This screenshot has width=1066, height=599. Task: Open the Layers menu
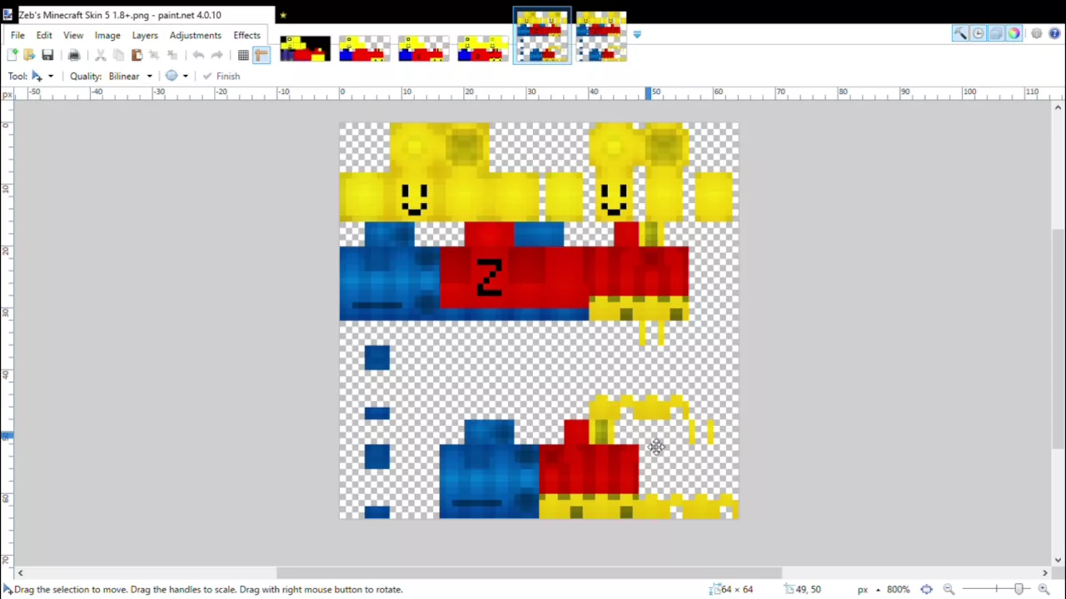point(145,35)
